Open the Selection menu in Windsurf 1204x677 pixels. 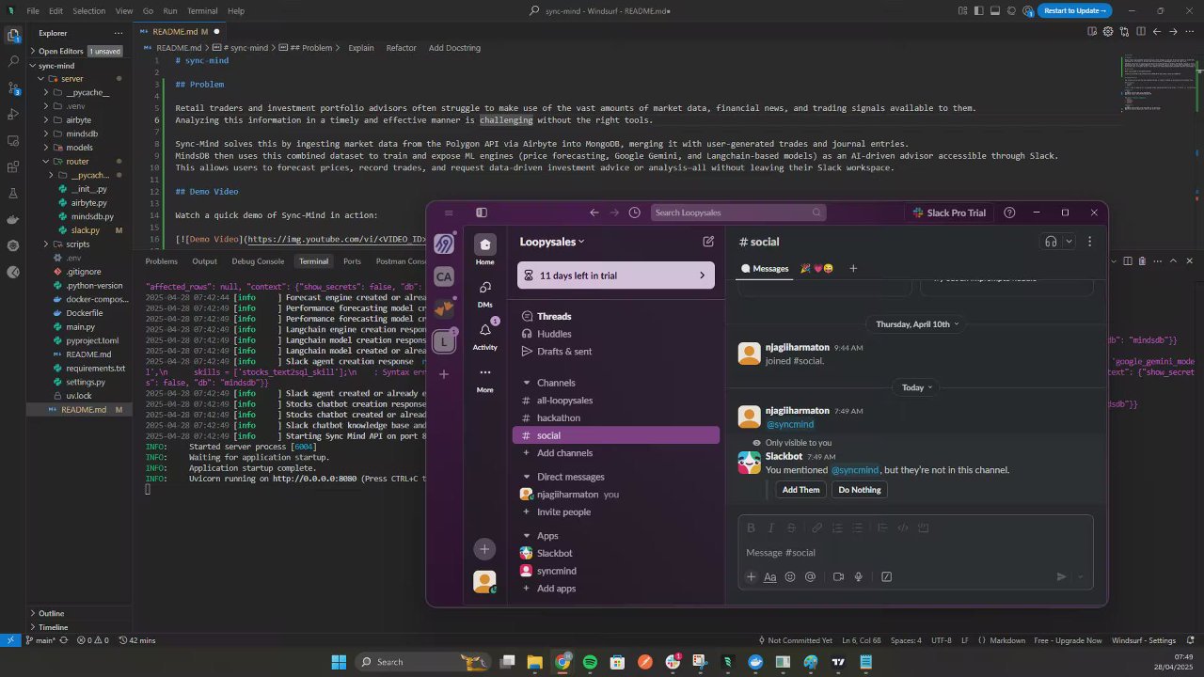coord(89,11)
